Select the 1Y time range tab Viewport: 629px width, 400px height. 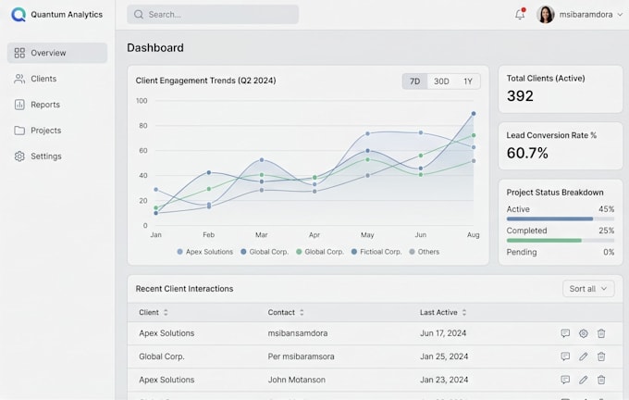pos(468,81)
